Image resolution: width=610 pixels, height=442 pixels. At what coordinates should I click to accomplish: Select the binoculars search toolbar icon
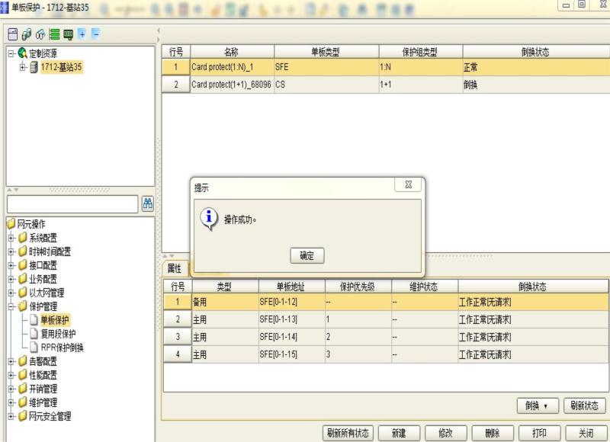coord(40,34)
